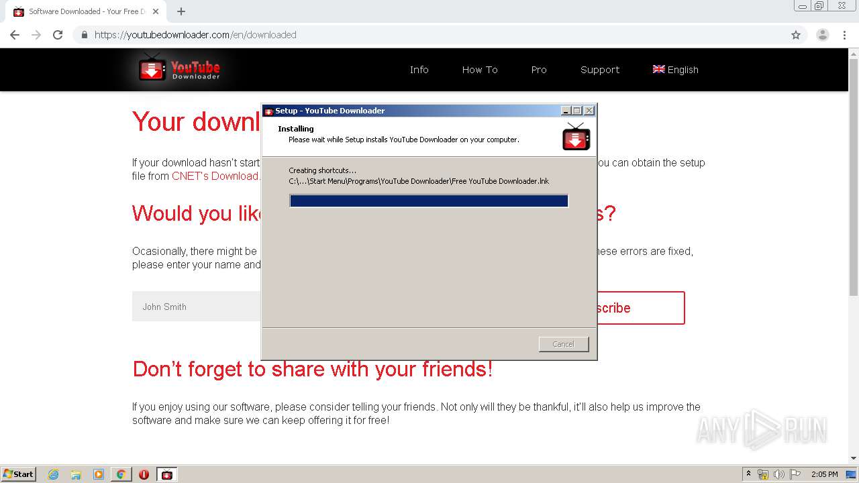
Task: Open the volume speaker tray icon
Action: [x=779, y=474]
